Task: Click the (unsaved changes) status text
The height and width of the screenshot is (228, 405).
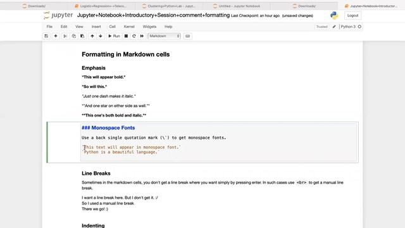Action: coord(297,16)
